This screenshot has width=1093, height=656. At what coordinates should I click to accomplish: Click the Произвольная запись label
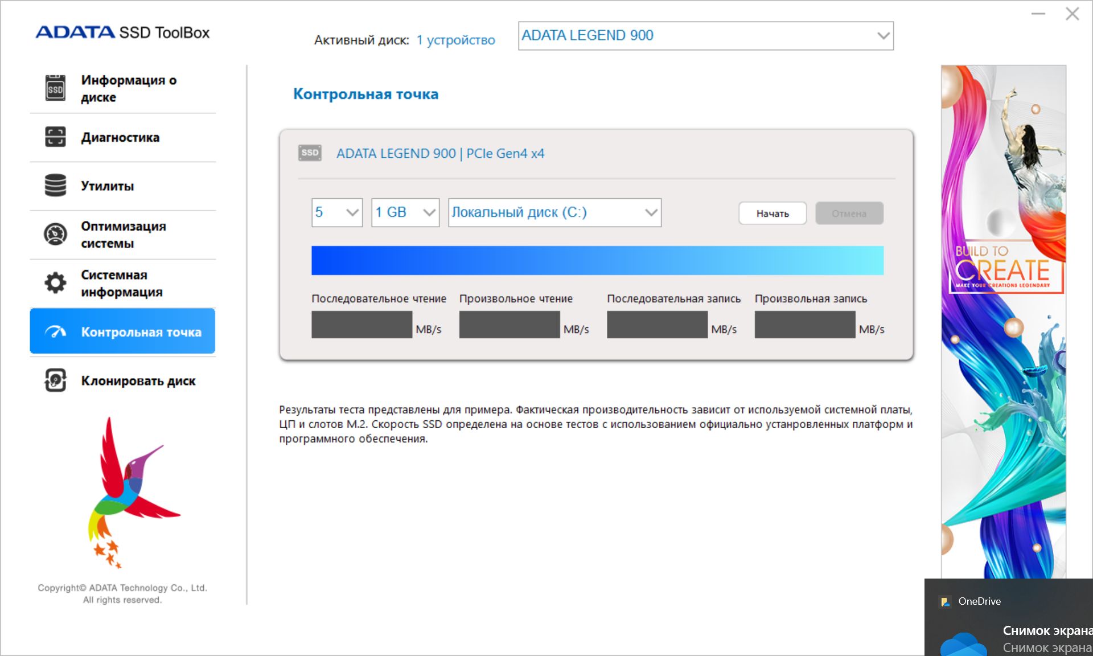[811, 298]
